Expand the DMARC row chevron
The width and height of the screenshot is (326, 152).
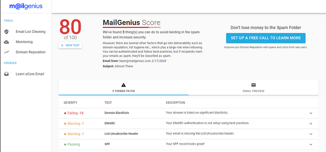click(311, 124)
